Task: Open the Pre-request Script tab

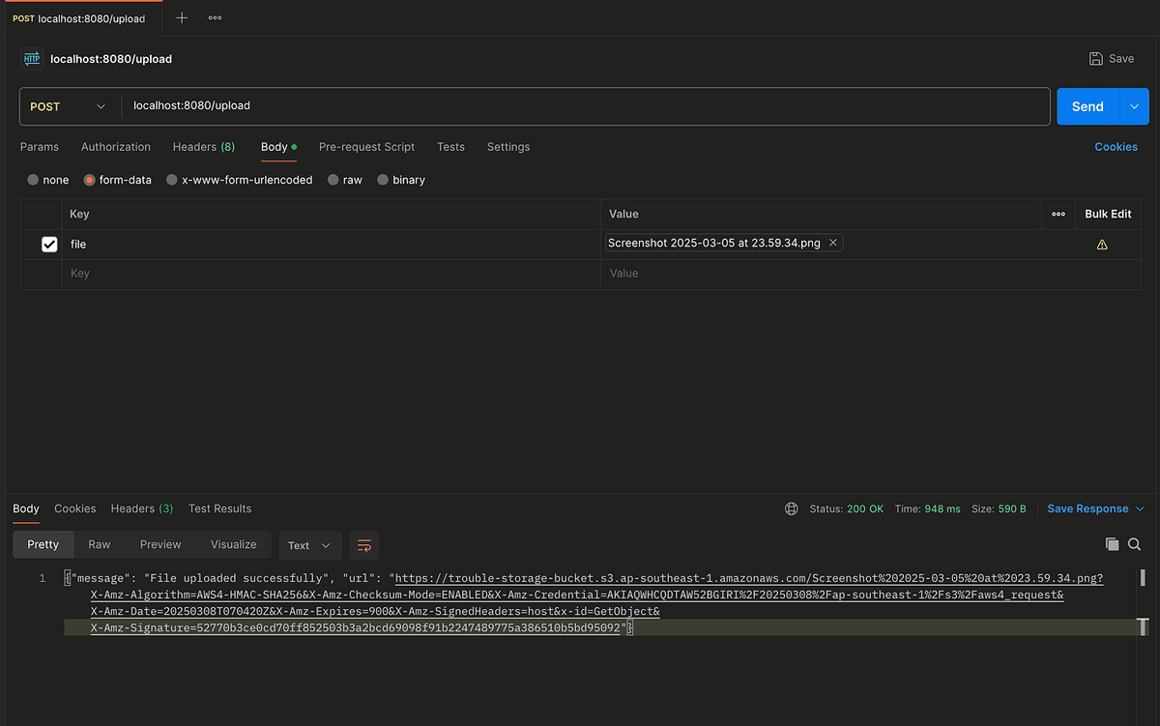Action: (366, 147)
